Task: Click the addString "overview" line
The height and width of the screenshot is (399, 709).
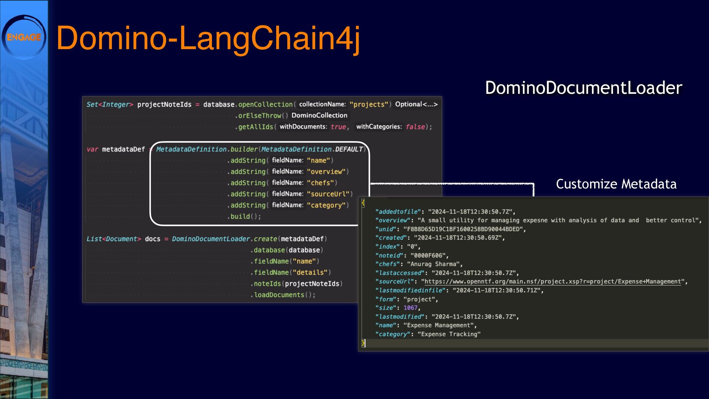Action: (288, 172)
